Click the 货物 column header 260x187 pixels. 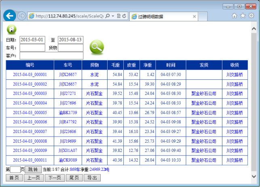click(95, 65)
